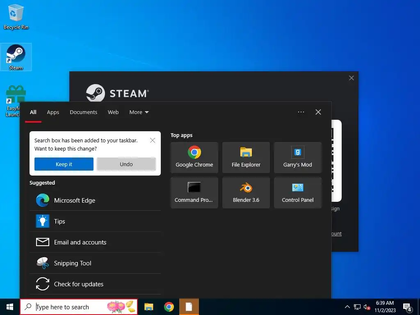The height and width of the screenshot is (315, 420).
Task: Open File Explorer from the taskbar
Action: 148,307
